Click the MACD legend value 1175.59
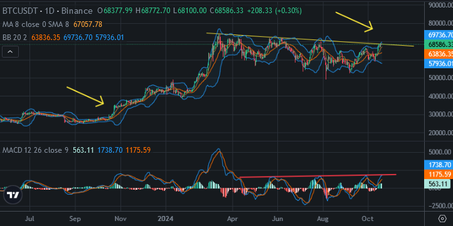 (138, 150)
